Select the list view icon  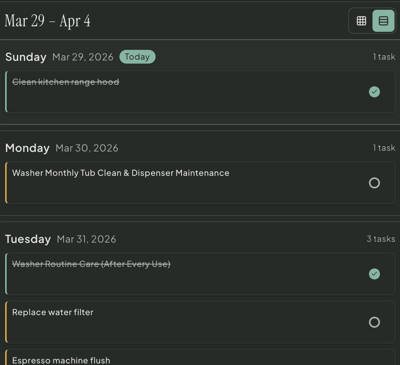coord(383,20)
